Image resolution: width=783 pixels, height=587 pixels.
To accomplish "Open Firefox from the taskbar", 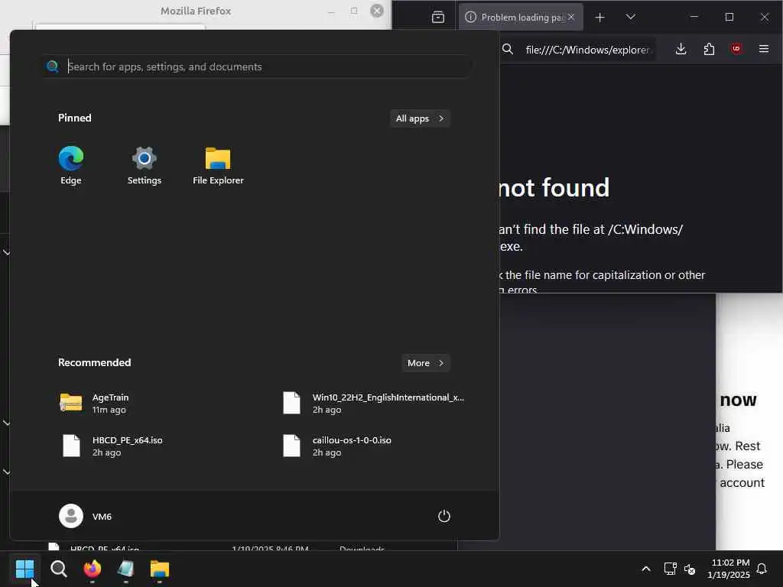I will (93, 569).
